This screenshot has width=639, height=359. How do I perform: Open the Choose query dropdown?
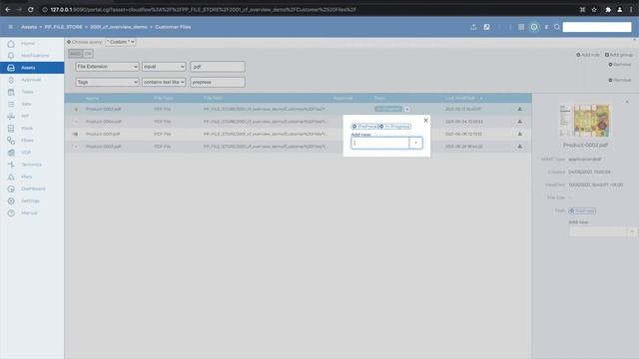120,42
